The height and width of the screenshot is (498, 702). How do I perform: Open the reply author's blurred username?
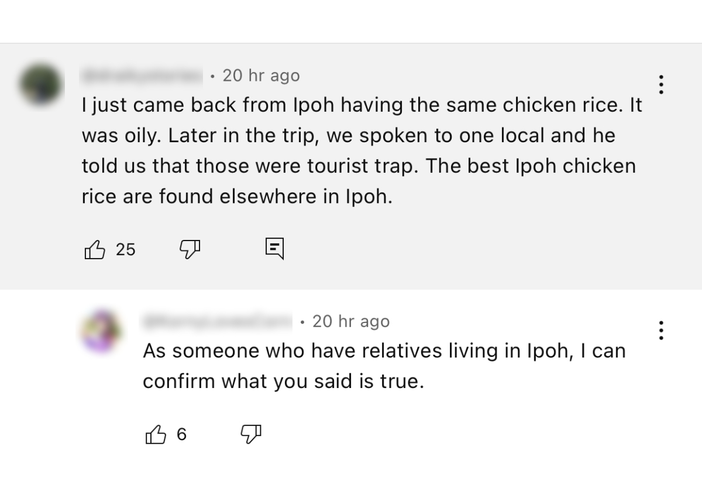216,321
